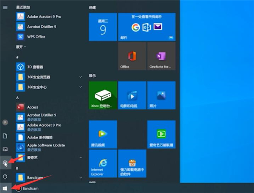The width and height of the screenshot is (254, 193).
Task: Launch the Internet Explorer tile
Action: point(103,163)
